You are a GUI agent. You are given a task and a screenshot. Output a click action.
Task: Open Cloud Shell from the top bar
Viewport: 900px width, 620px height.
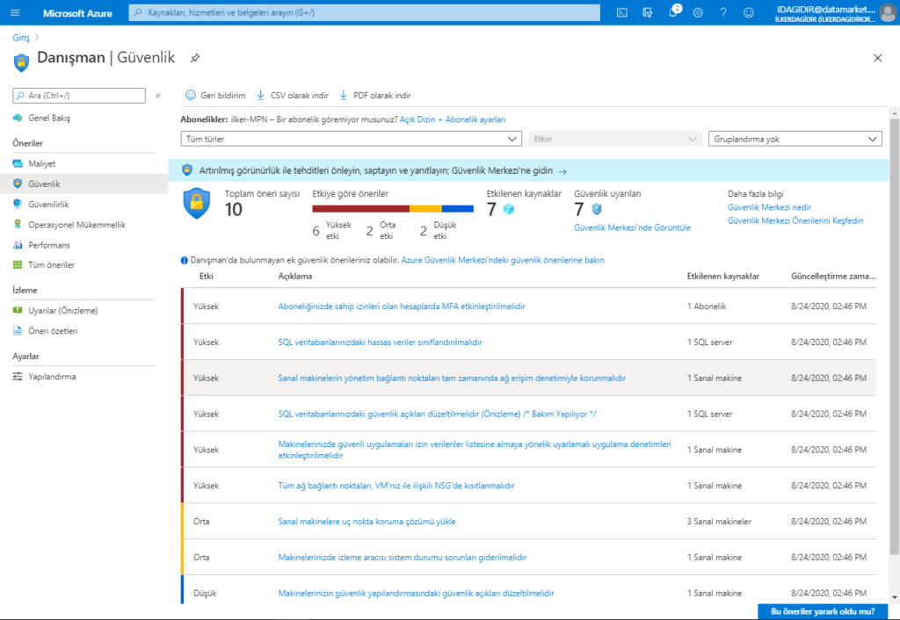pyautogui.click(x=621, y=12)
